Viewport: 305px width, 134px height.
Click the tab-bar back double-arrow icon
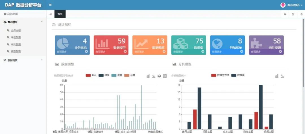50,14
